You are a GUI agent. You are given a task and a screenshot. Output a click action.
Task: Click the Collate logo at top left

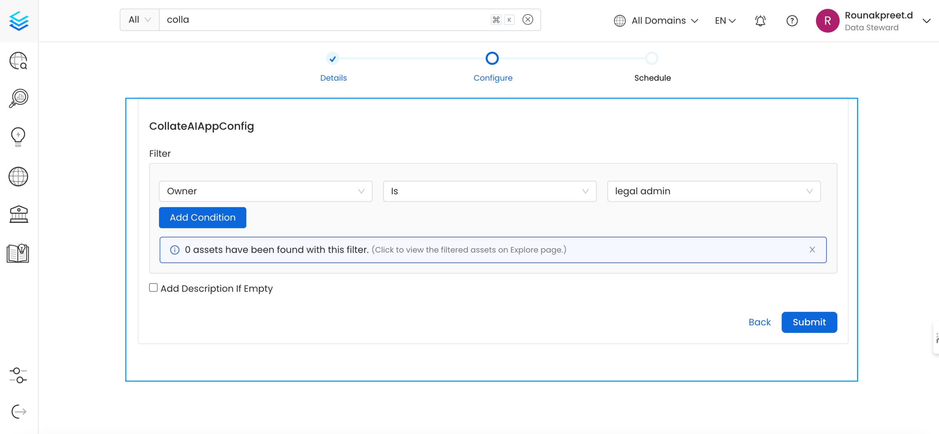(x=18, y=21)
